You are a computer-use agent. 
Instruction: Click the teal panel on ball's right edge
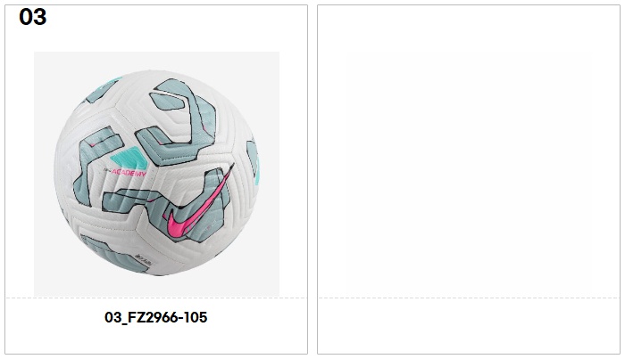(254, 163)
